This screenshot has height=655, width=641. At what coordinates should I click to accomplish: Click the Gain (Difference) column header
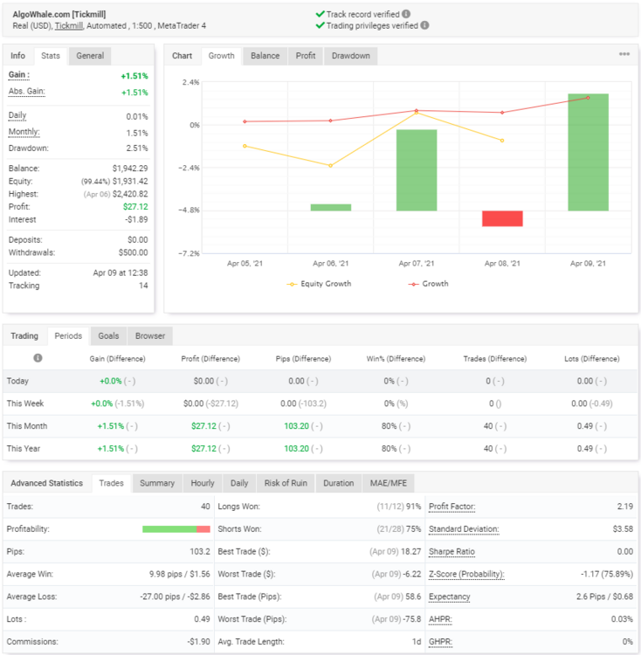pos(117,359)
